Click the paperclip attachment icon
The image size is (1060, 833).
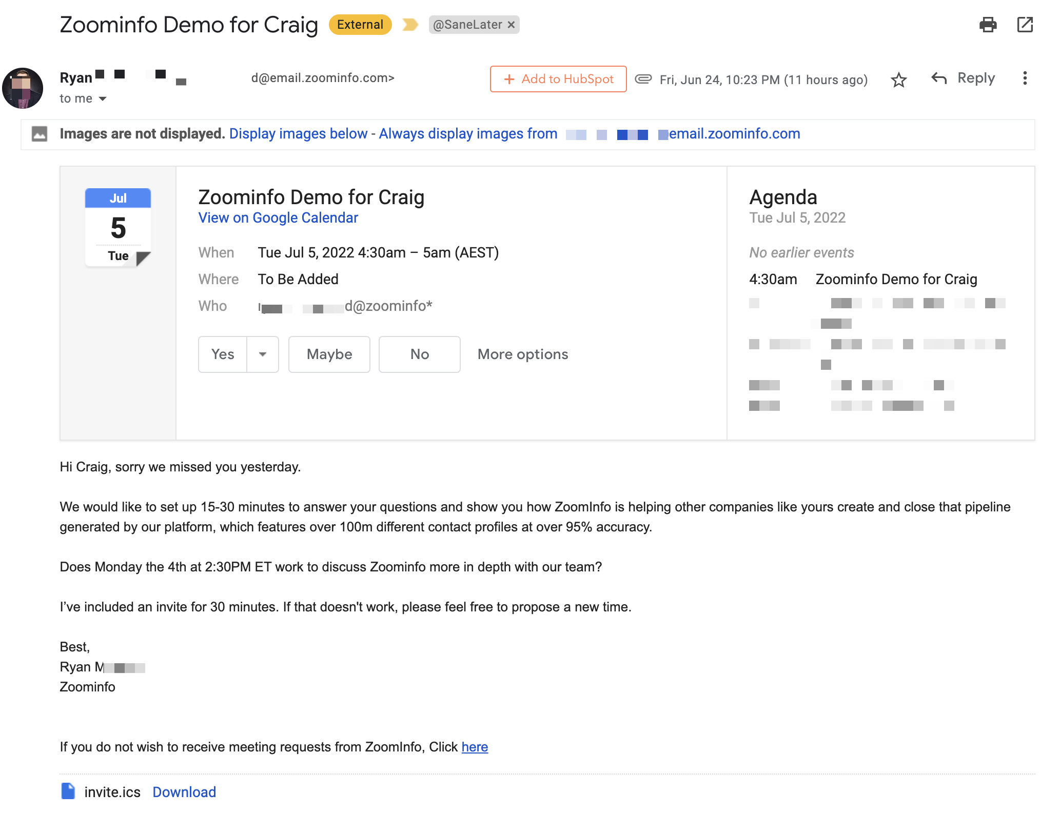tap(643, 79)
